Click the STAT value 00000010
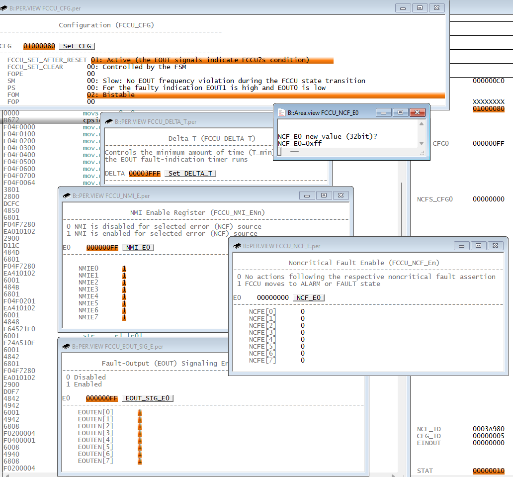513x477 pixels. pyautogui.click(x=489, y=471)
